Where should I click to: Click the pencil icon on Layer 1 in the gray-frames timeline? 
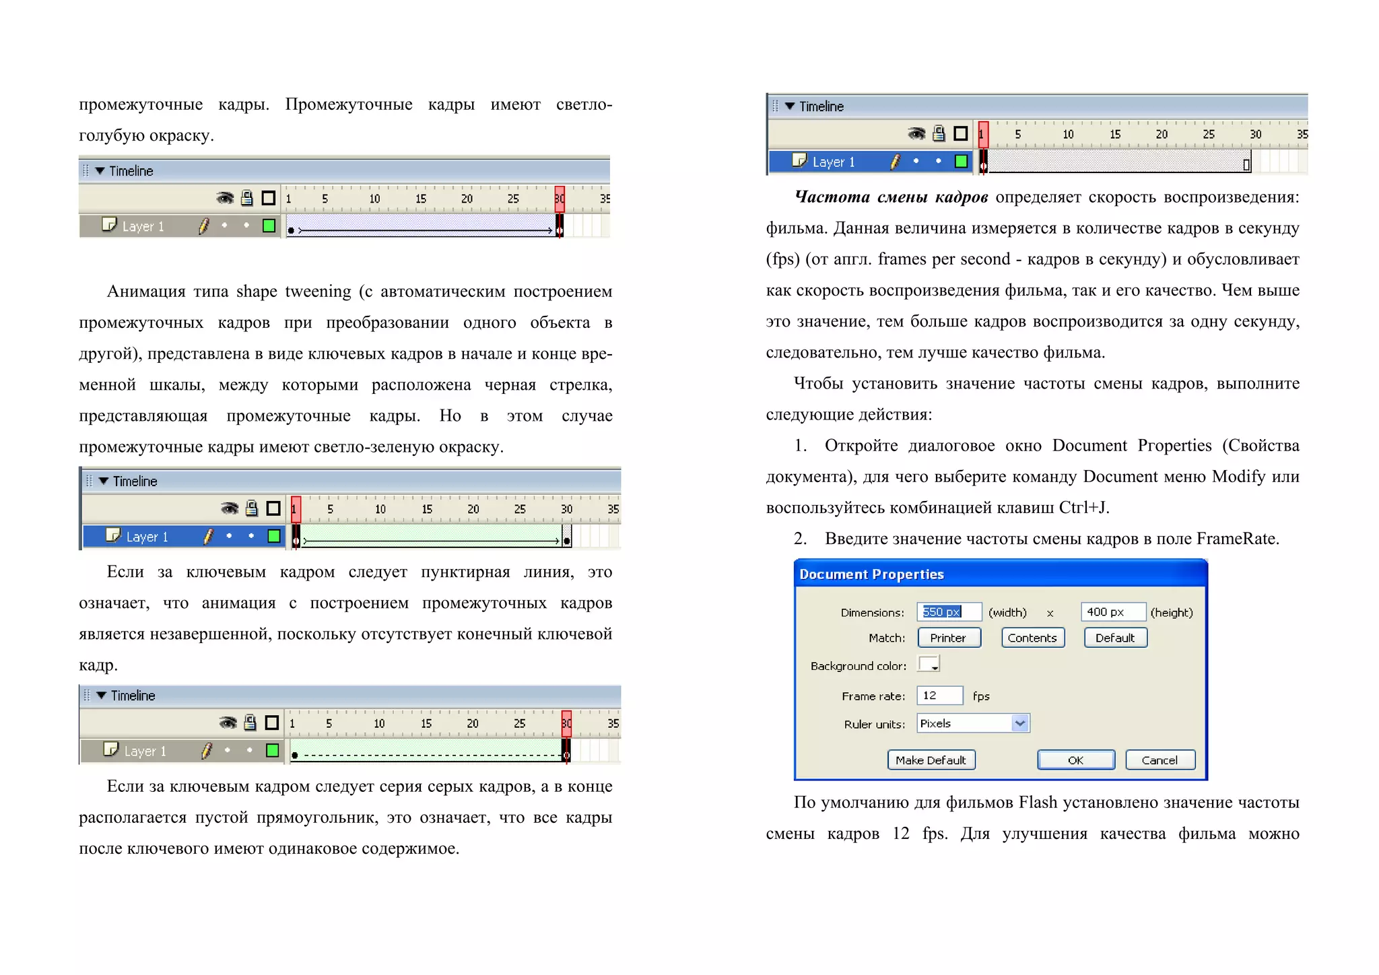[895, 162]
